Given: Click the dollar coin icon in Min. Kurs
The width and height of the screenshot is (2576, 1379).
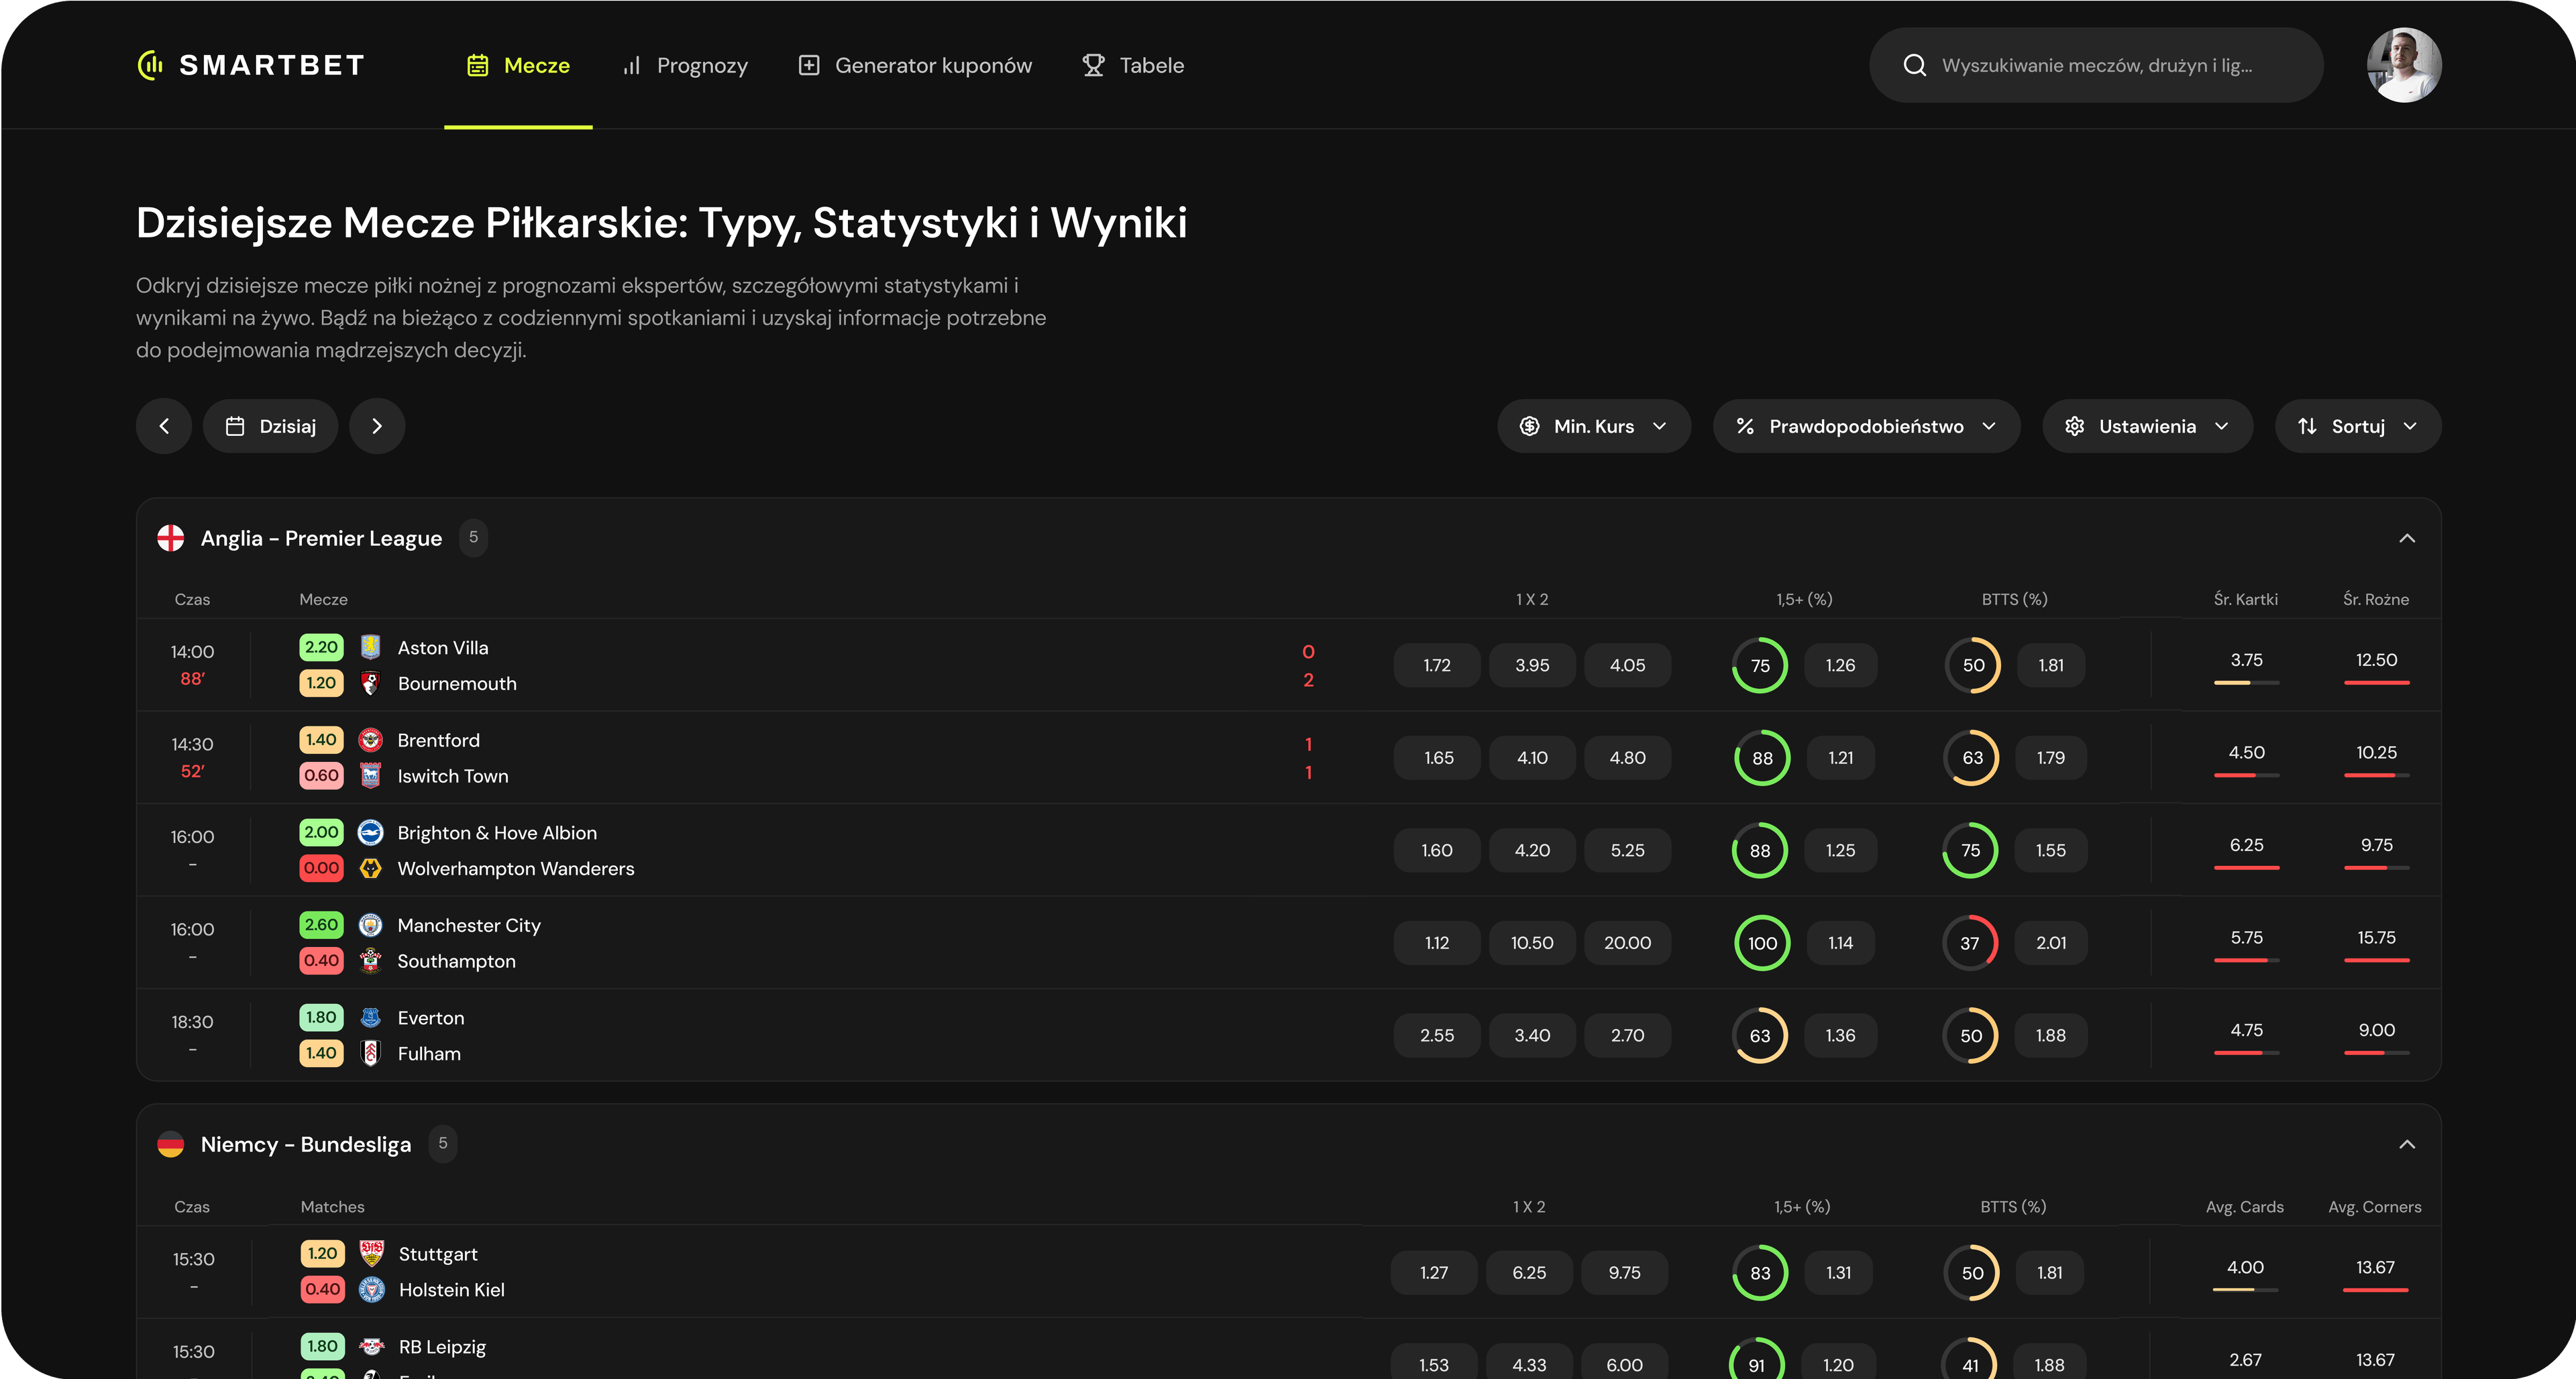Looking at the screenshot, I should (1529, 426).
